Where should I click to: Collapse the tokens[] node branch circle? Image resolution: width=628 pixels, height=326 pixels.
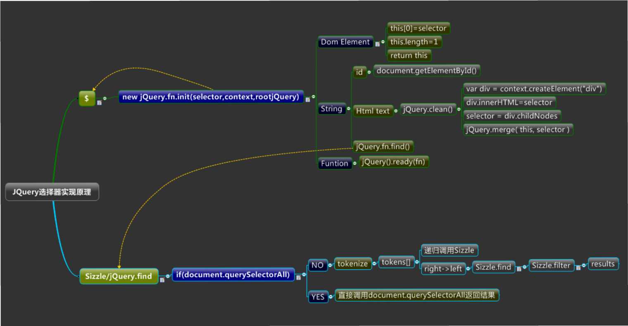pyautogui.click(x=416, y=262)
